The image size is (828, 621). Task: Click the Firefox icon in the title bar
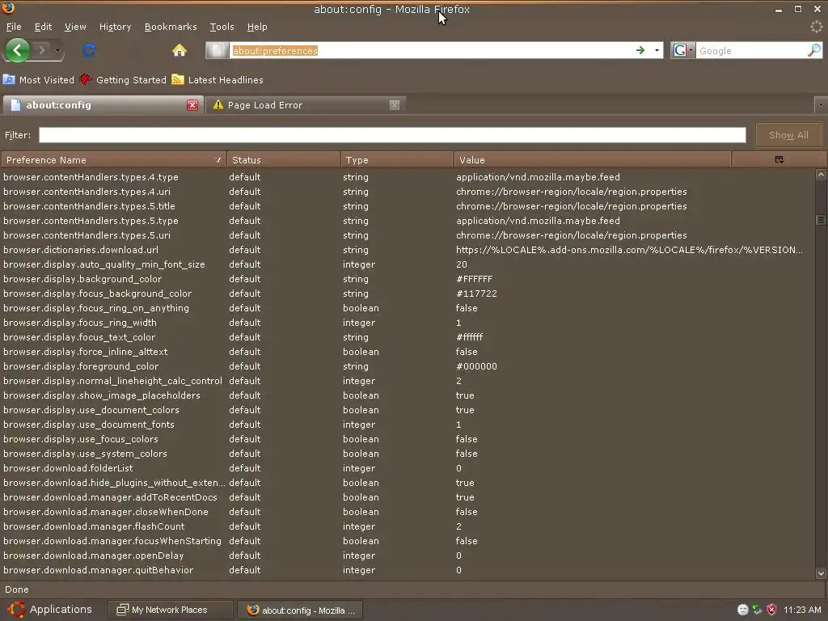point(8,8)
